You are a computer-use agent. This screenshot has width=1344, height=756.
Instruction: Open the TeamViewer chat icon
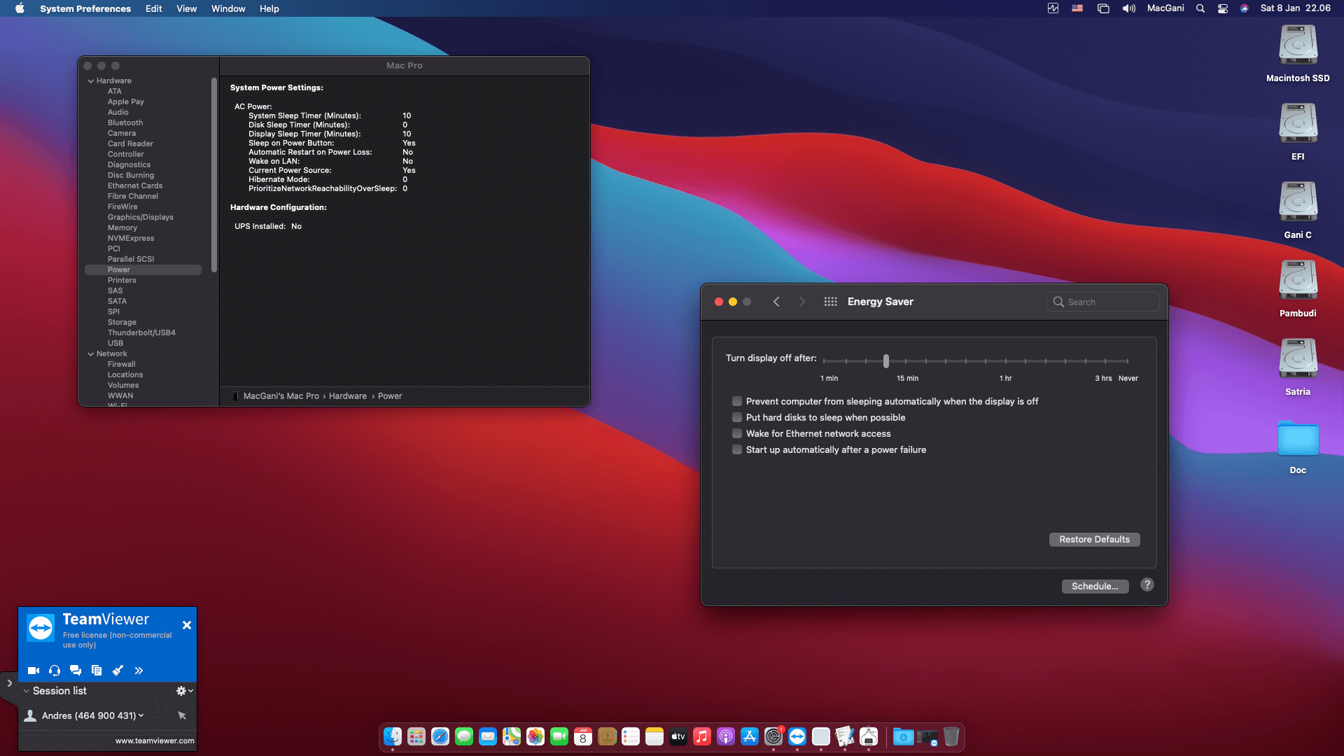click(75, 670)
